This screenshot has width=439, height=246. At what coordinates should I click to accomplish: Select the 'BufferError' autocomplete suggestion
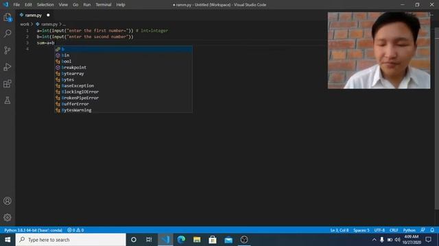[x=123, y=104]
